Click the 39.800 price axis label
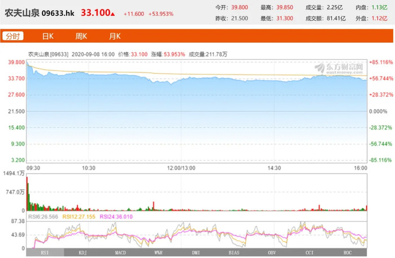Screen dimensions: 395x258 (16, 62)
